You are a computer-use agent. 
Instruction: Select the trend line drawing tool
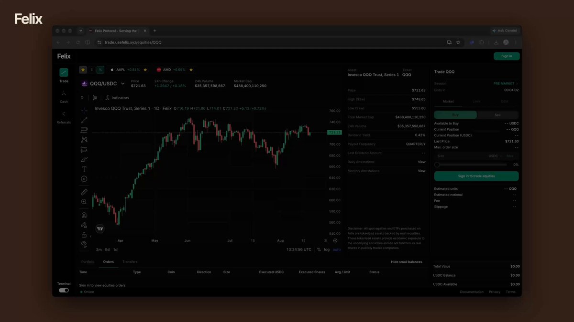tap(84, 120)
